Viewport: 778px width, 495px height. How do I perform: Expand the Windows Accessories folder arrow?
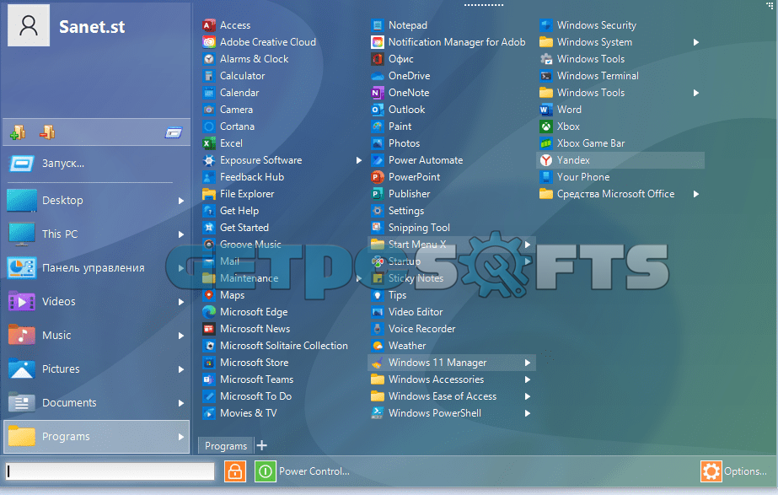click(x=528, y=379)
